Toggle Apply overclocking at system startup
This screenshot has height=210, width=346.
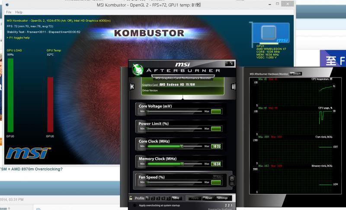click(x=135, y=205)
